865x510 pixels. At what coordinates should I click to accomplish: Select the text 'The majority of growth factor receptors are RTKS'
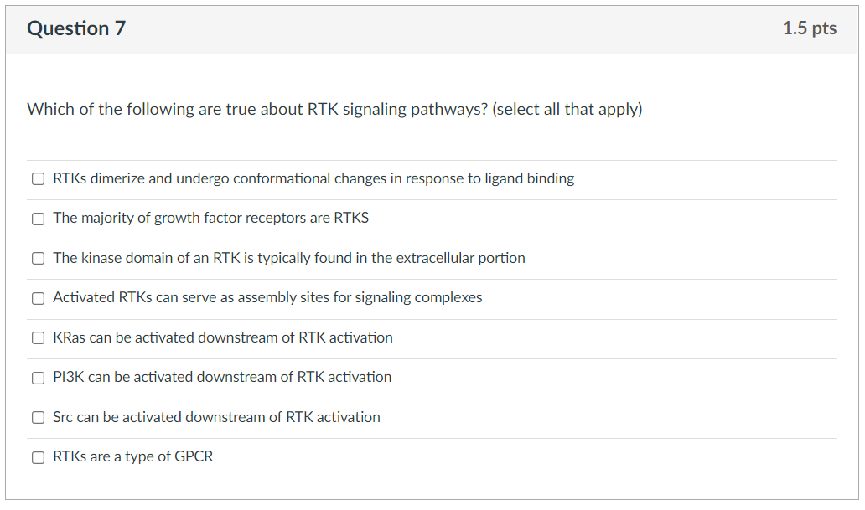(210, 218)
